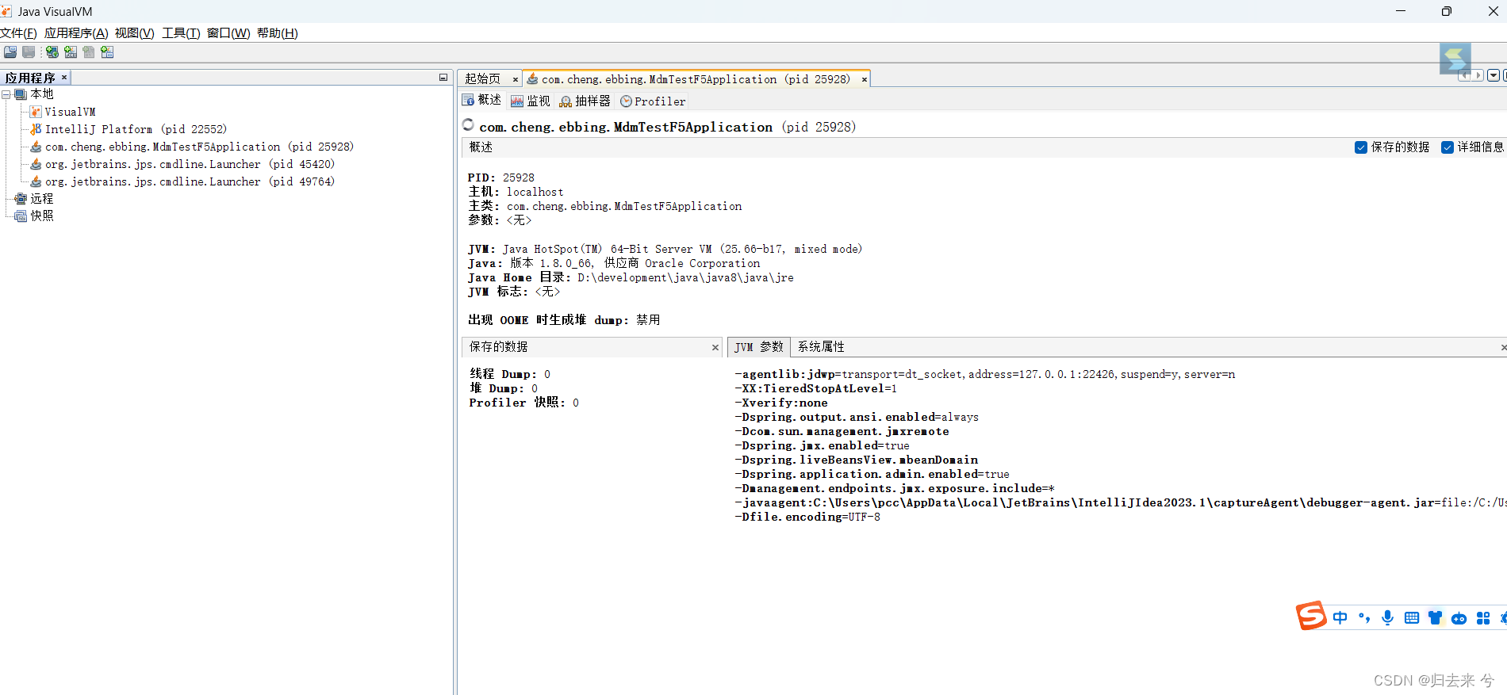Click the IntelliJ Platform JB icon
This screenshot has width=1507, height=695.
click(x=36, y=129)
